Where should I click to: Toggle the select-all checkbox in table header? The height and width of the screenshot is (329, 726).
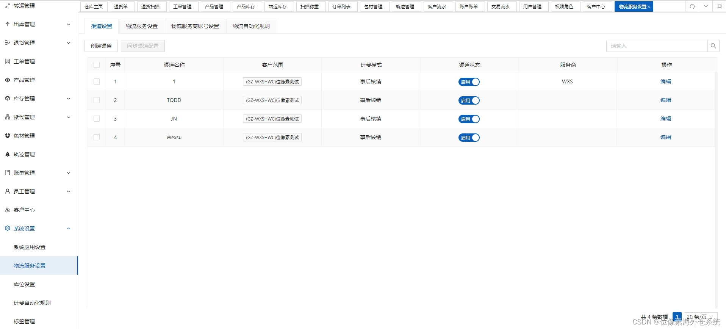(x=97, y=65)
